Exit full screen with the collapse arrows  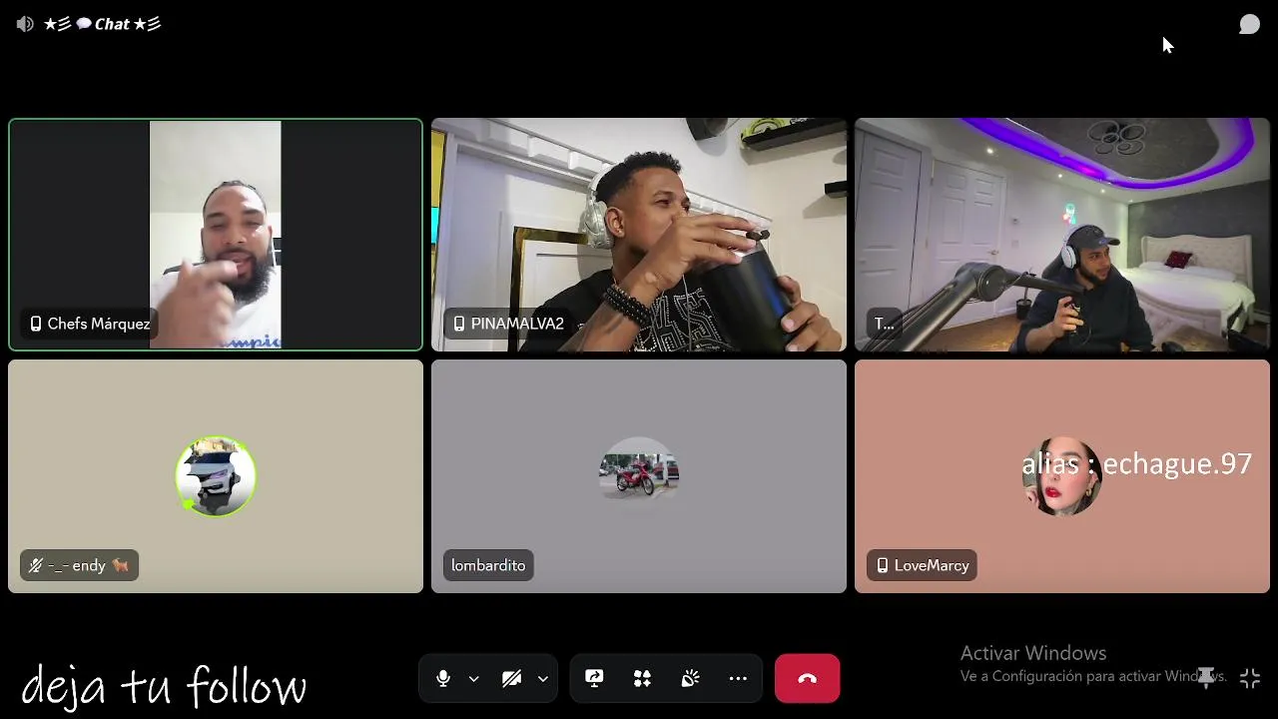(x=1249, y=678)
